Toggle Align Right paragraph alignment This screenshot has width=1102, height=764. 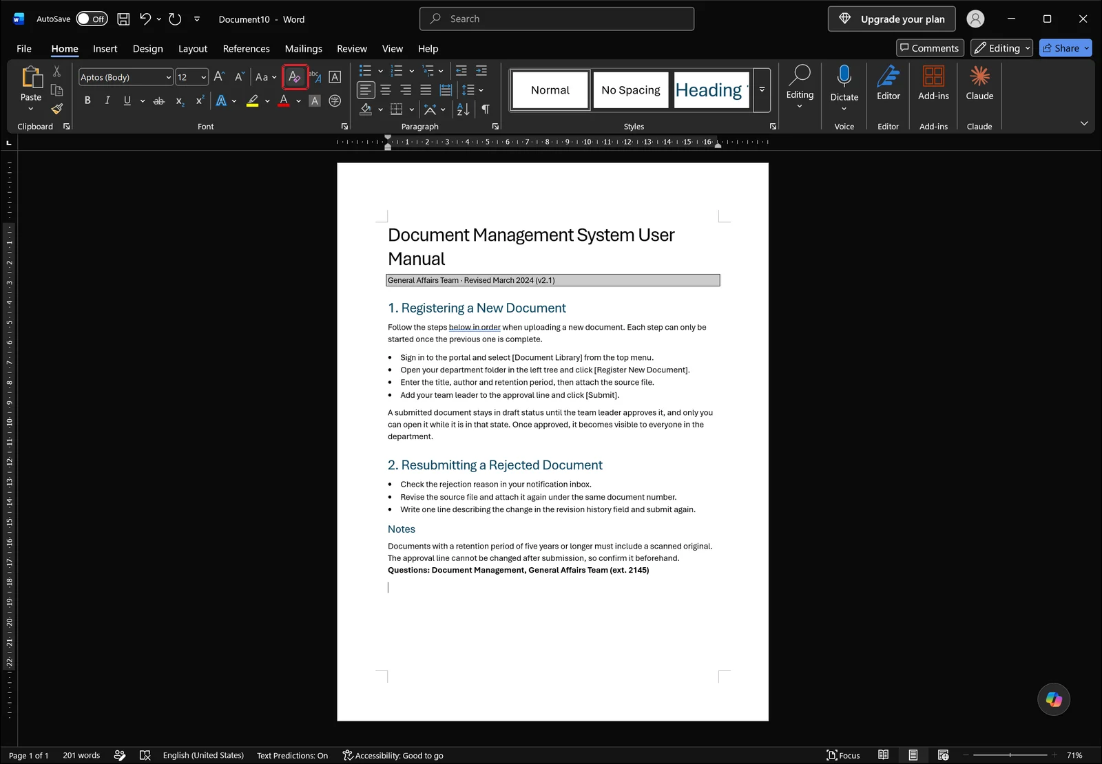(x=406, y=90)
